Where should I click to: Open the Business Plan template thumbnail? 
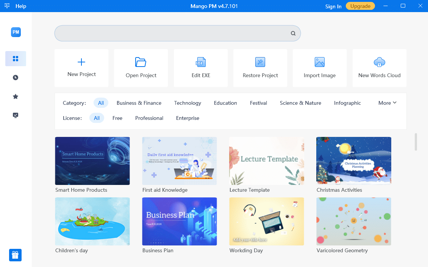coord(180,221)
